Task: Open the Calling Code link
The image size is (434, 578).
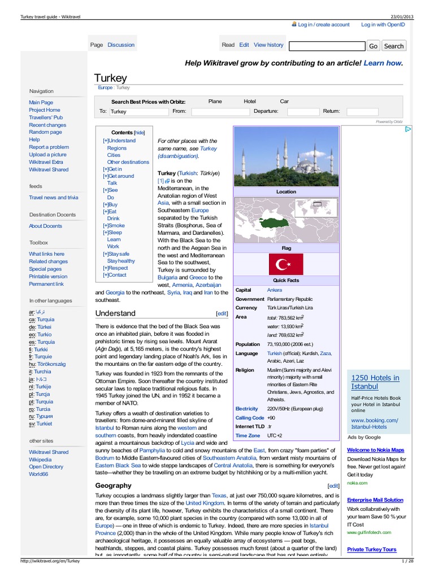Action: pyautogui.click(x=250, y=418)
